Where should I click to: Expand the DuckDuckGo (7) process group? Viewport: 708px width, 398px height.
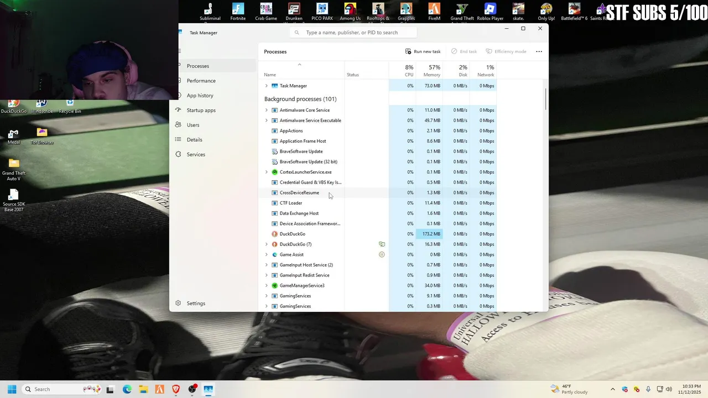pyautogui.click(x=266, y=244)
